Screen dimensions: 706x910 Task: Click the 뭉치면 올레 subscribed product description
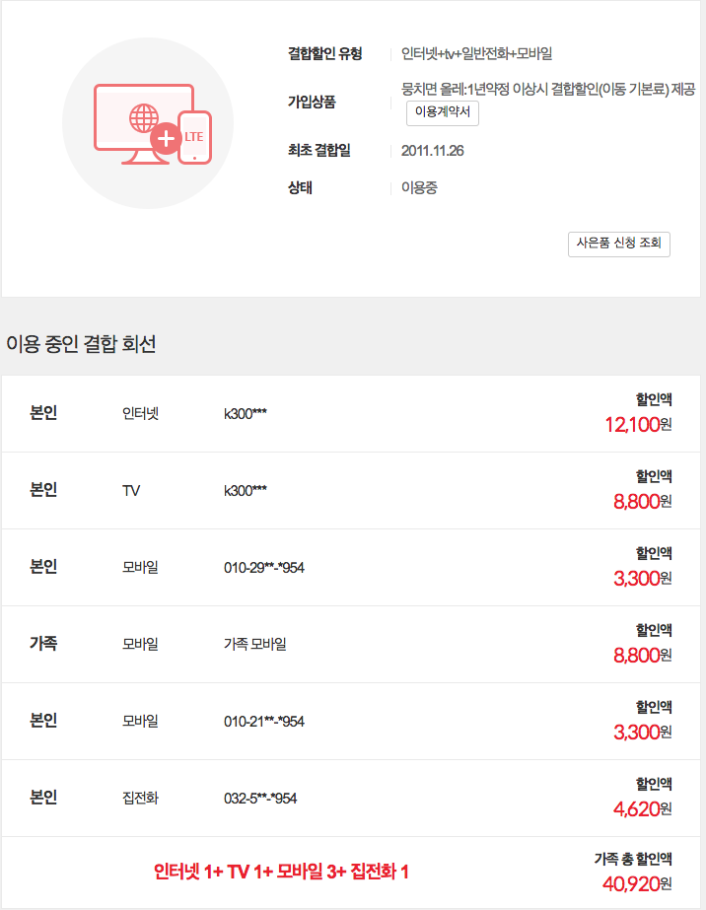(x=548, y=90)
